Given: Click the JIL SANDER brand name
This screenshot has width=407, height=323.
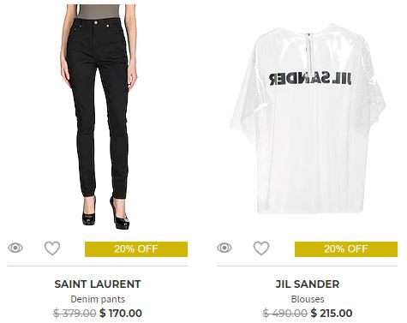Looking at the screenshot, I should point(308,284).
